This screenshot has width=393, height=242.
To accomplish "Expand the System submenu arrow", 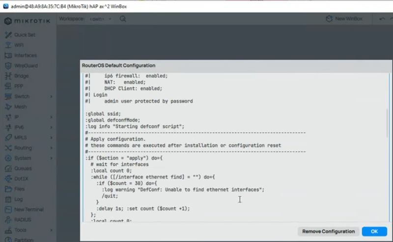I will tap(51, 158).
